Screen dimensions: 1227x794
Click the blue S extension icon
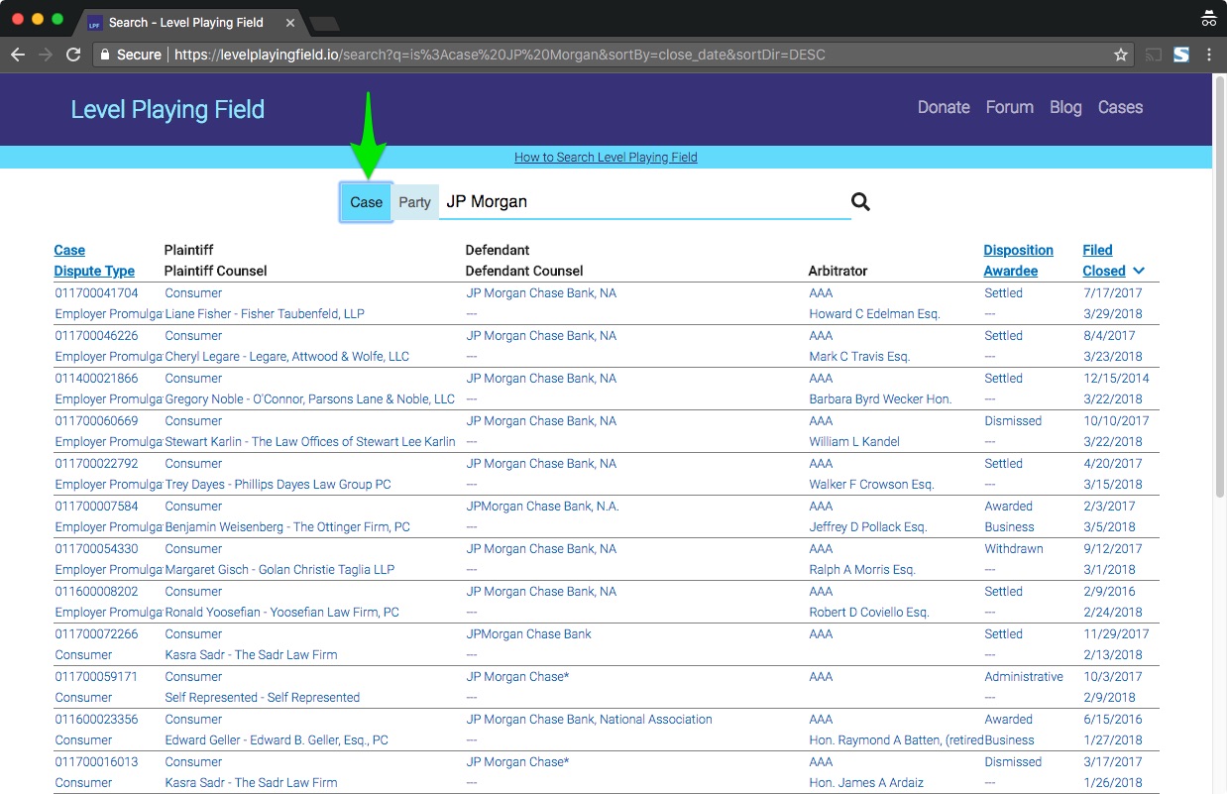click(x=1180, y=55)
